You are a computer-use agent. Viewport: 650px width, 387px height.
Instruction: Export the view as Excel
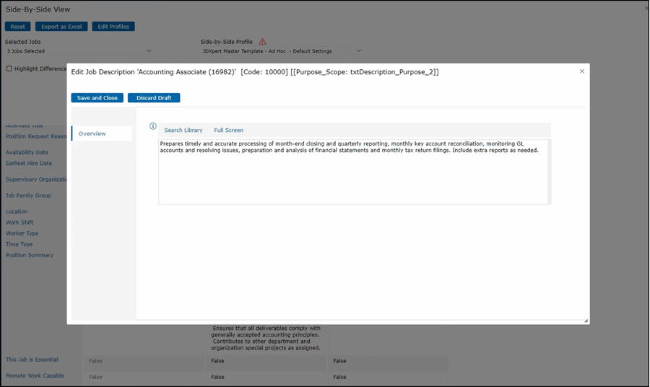pyautogui.click(x=61, y=27)
